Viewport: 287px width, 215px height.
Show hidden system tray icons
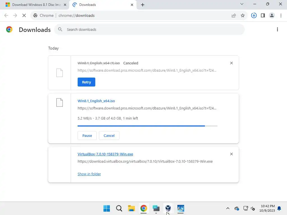pyautogui.click(x=228, y=208)
